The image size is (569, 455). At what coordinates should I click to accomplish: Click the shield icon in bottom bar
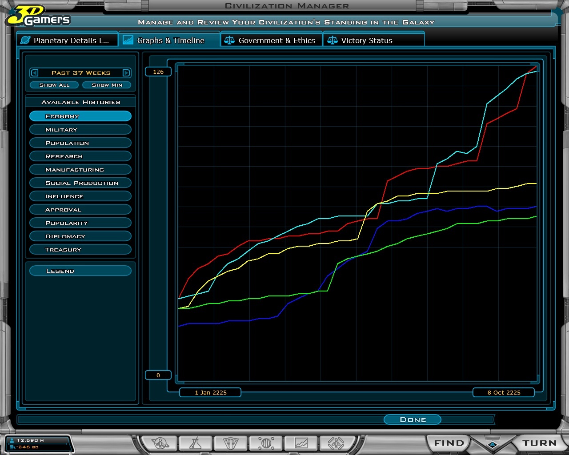pyautogui.click(x=230, y=443)
